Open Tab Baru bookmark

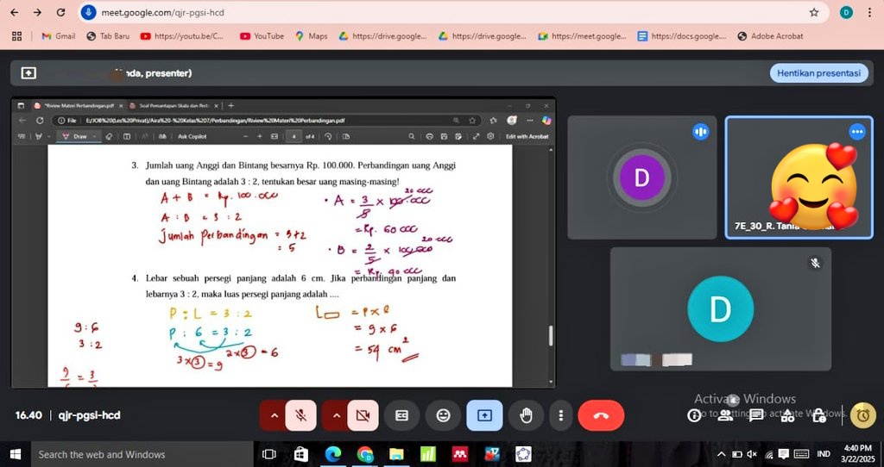(108, 36)
